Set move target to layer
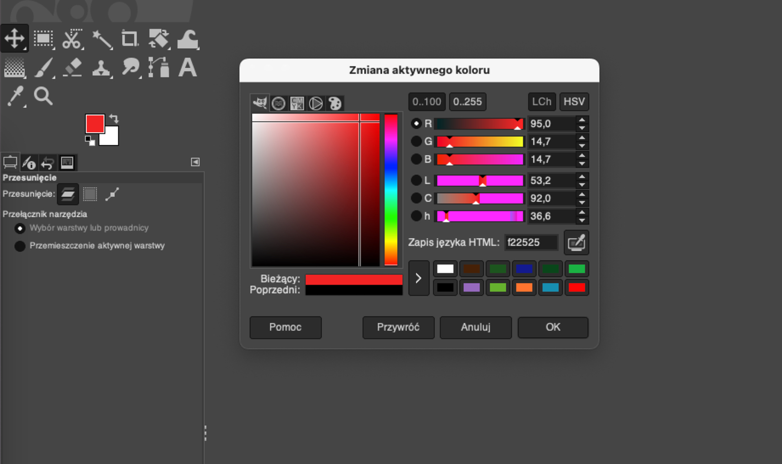This screenshot has height=464, width=782. [68, 194]
